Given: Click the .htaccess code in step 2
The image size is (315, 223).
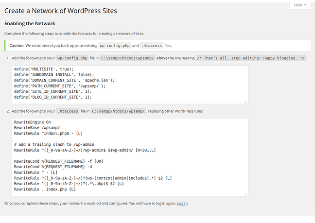Looking at the screenshot, I should coord(68,111).
